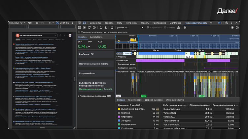Image resolution: width=248 pixels, height=139 pixels.
Task: Open the Разбивка LCP insight
Action: pos(96,54)
